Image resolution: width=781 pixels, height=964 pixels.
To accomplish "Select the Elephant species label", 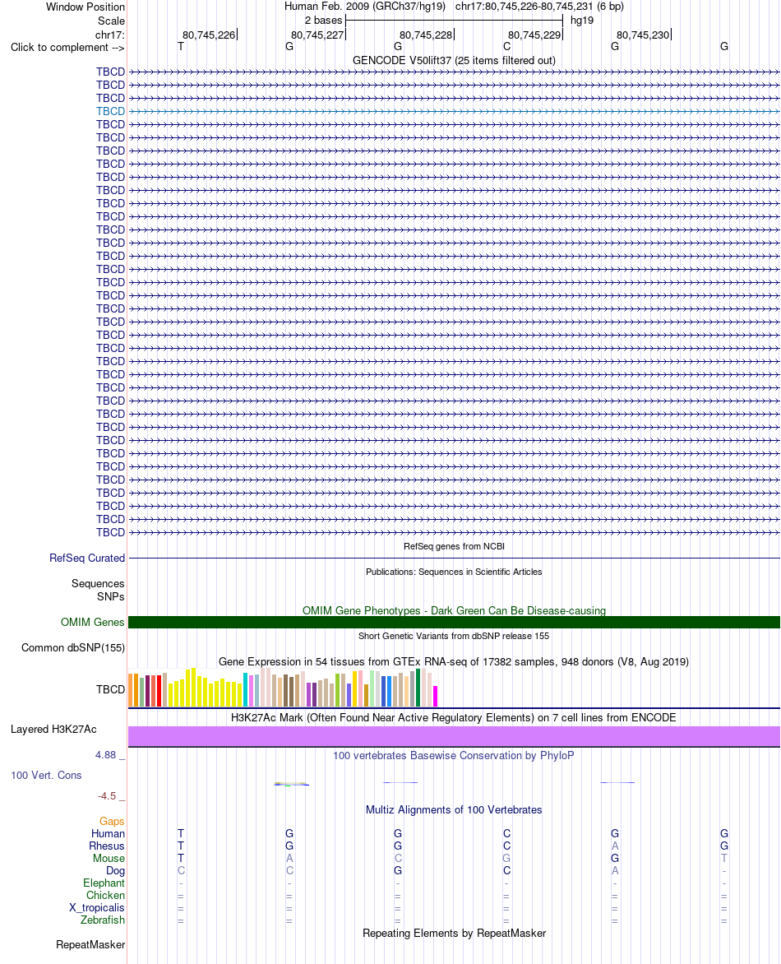I will click(104, 883).
